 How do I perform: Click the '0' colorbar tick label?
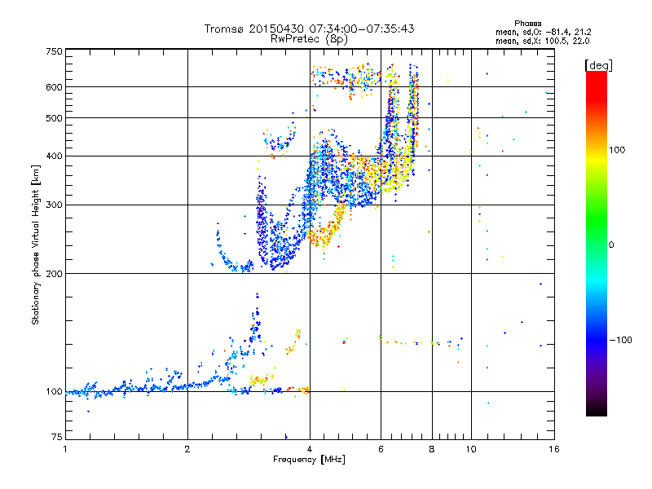[611, 245]
